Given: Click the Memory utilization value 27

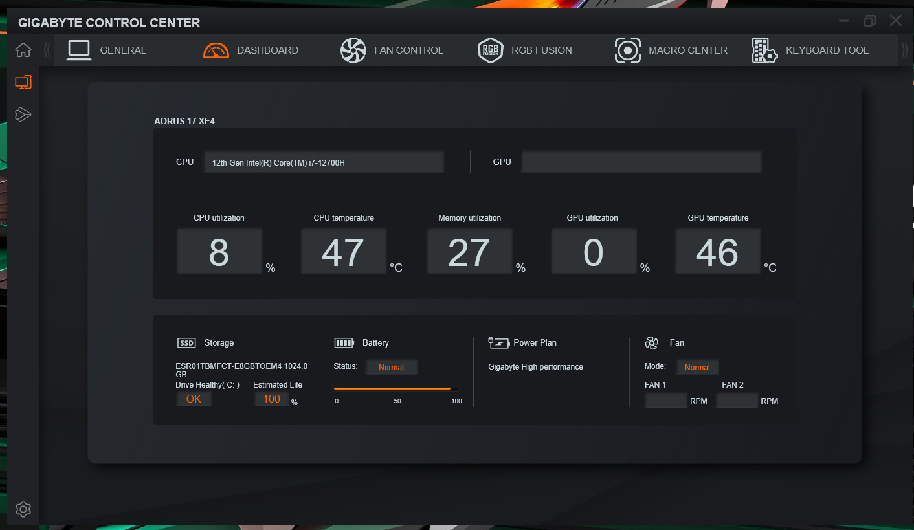Looking at the screenshot, I should (469, 252).
